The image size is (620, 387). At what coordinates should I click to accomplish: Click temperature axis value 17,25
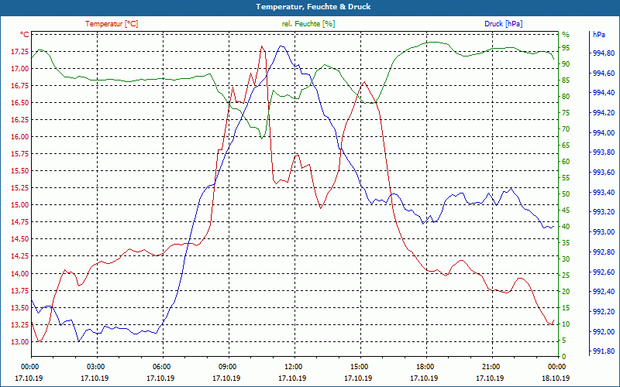click(x=21, y=52)
